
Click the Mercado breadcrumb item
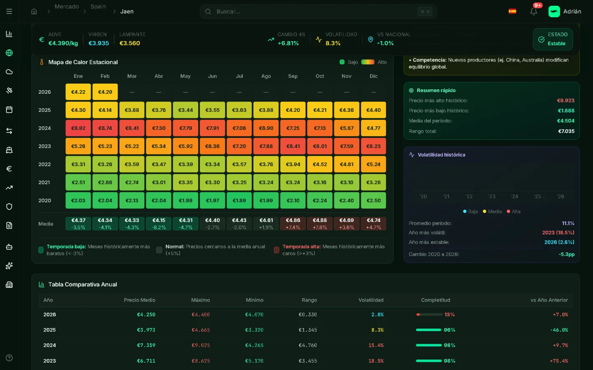click(67, 7)
